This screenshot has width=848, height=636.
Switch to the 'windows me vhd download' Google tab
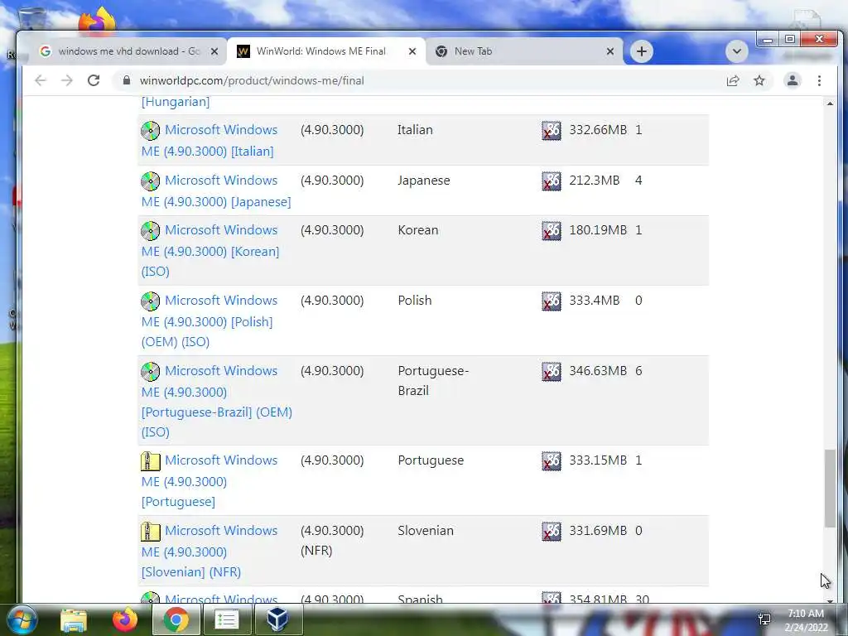click(128, 51)
